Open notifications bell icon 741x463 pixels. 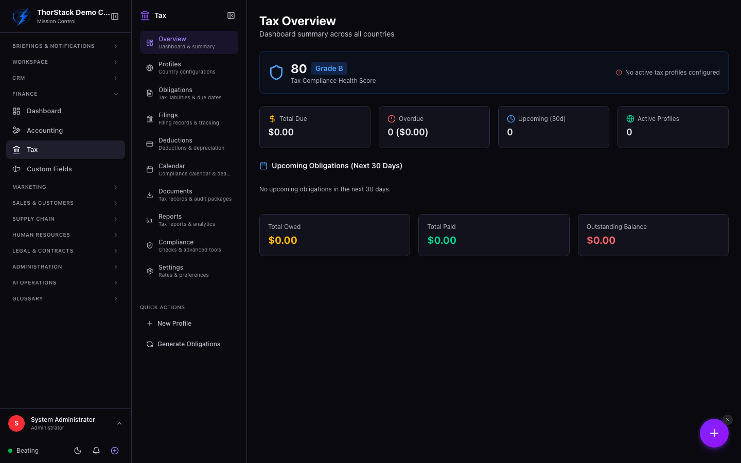pos(96,451)
